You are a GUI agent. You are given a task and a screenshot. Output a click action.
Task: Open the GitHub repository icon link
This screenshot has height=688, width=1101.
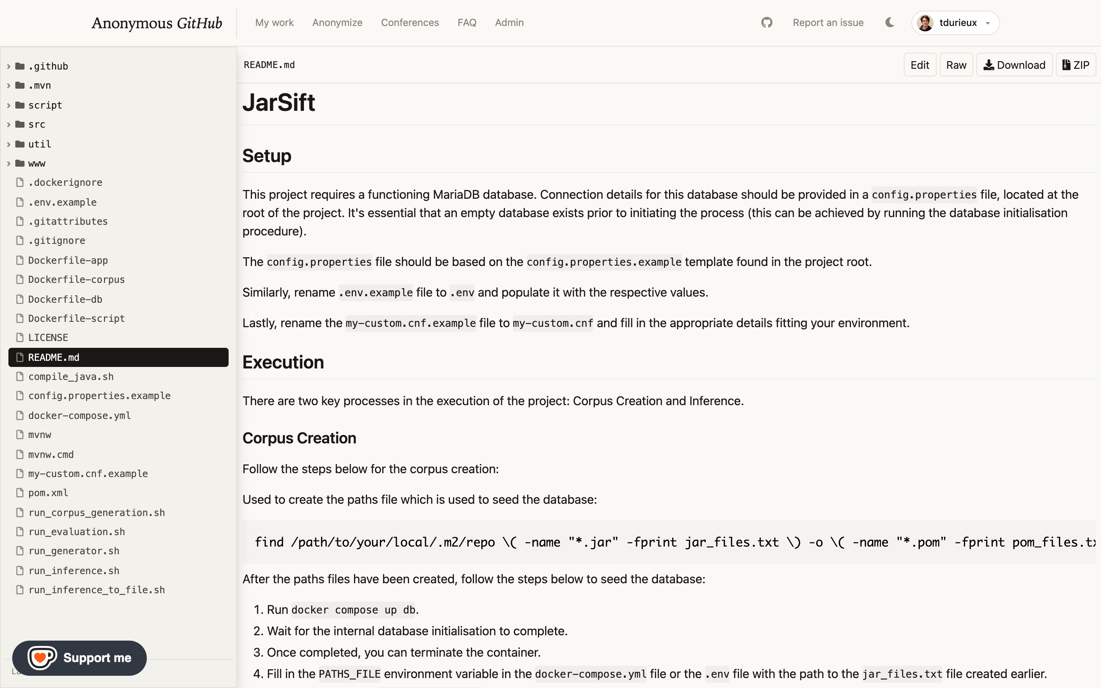766,22
